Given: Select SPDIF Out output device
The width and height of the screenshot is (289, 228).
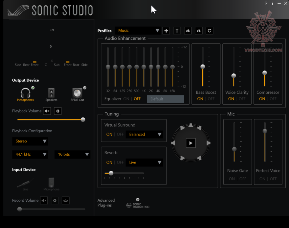Looking at the screenshot, I should pyautogui.click(x=78, y=94).
